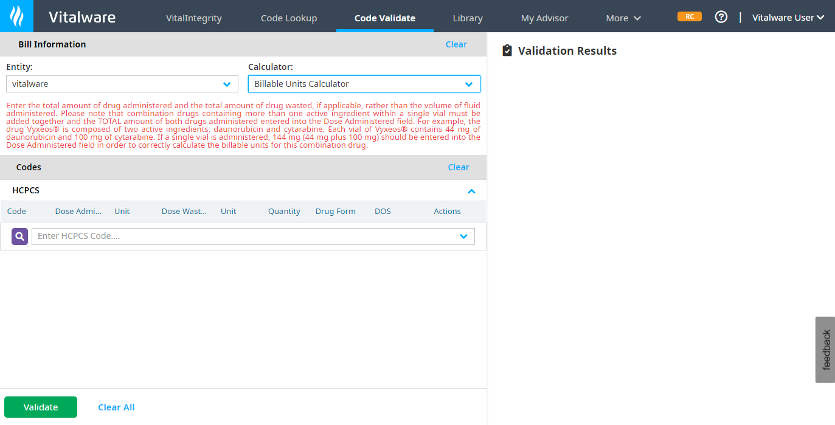Click the Clear All link
The width and height of the screenshot is (835, 425).
coord(116,407)
